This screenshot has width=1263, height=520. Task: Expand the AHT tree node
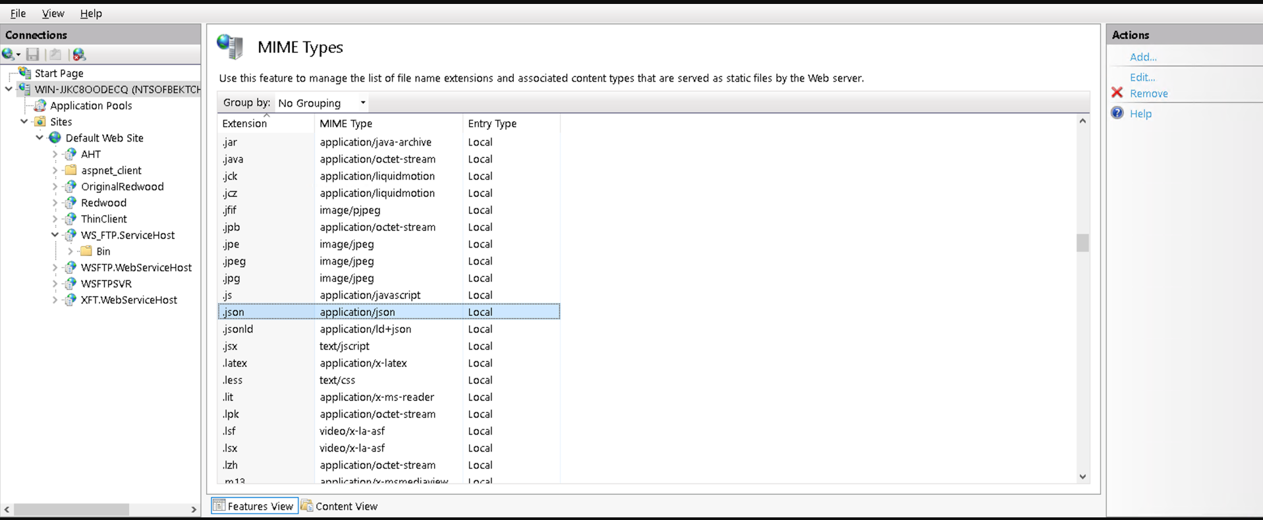pos(55,154)
